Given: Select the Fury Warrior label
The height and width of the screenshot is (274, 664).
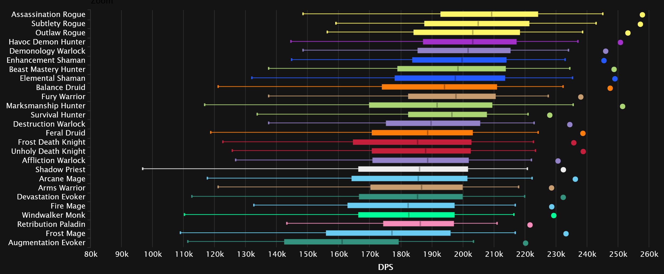Looking at the screenshot, I should click(63, 96).
